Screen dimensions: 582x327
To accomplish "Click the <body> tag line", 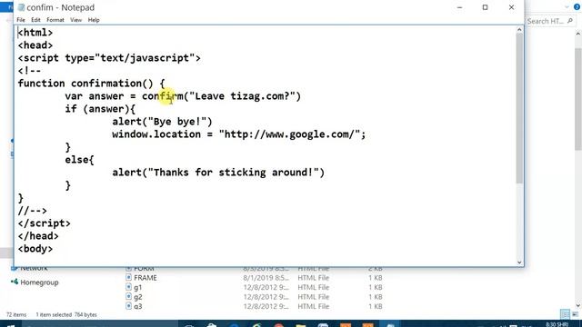I will tap(35, 249).
